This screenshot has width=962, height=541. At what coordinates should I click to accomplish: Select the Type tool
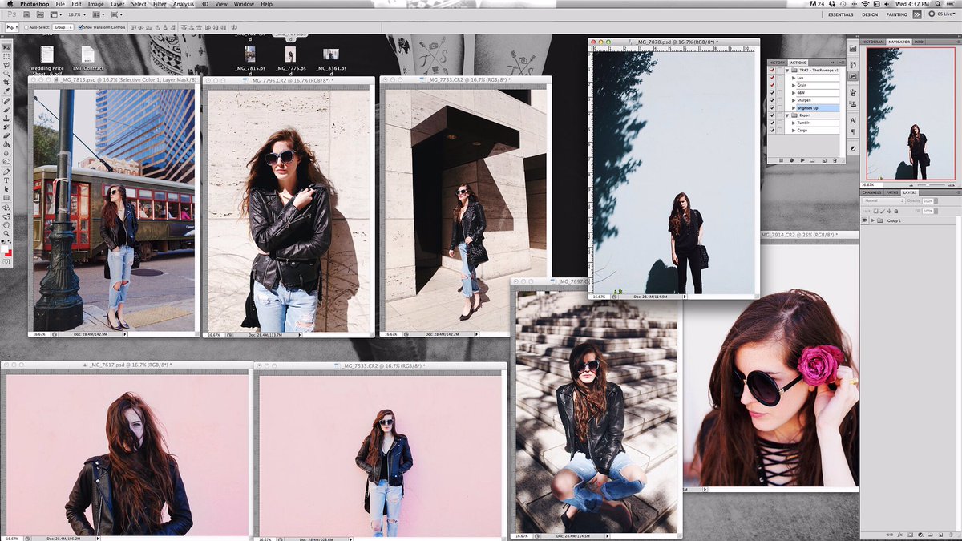(x=6, y=180)
